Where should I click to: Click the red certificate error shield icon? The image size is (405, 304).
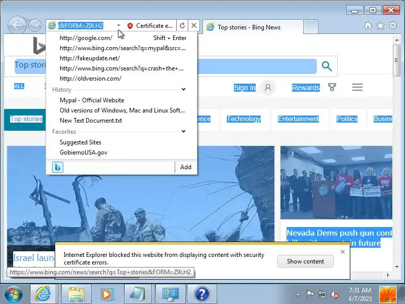point(130,26)
